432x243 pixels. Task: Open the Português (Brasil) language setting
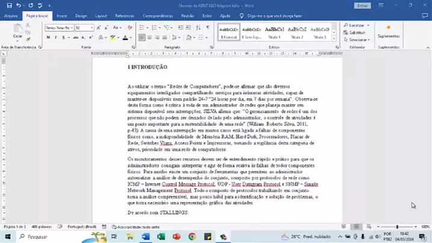pyautogui.click(x=82, y=227)
